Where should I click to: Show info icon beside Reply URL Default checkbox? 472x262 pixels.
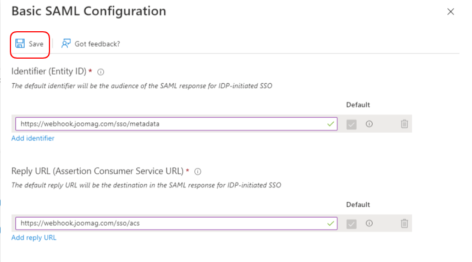[369, 224]
